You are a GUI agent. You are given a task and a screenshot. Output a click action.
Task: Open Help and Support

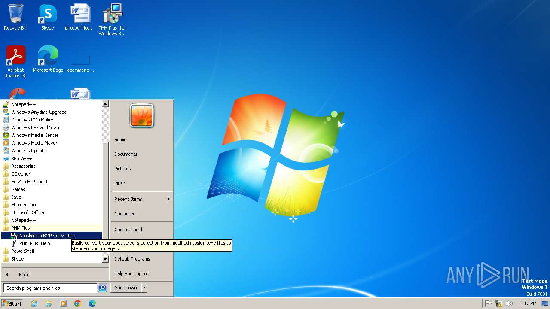[x=142, y=273]
